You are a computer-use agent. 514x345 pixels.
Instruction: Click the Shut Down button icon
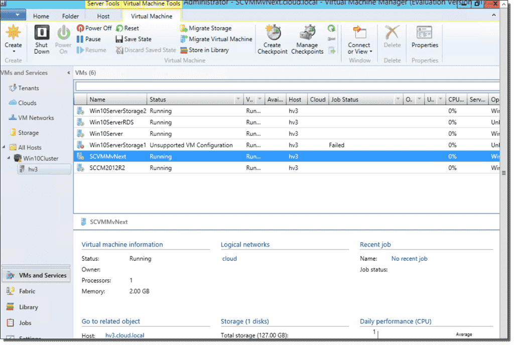point(42,33)
